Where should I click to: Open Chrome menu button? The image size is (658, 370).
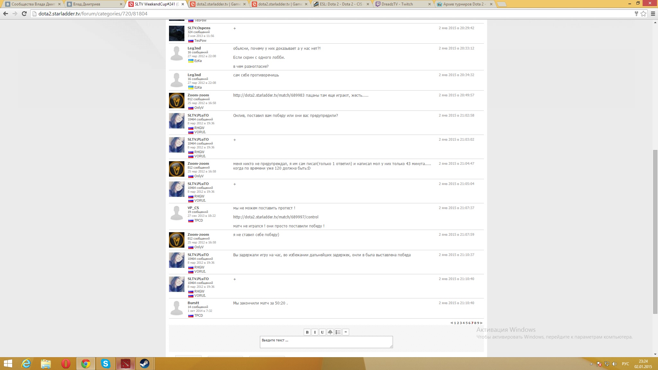653,13
